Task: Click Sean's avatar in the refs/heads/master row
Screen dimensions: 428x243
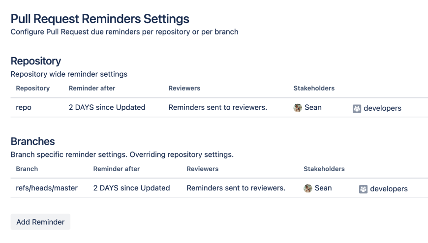Action: 308,188
